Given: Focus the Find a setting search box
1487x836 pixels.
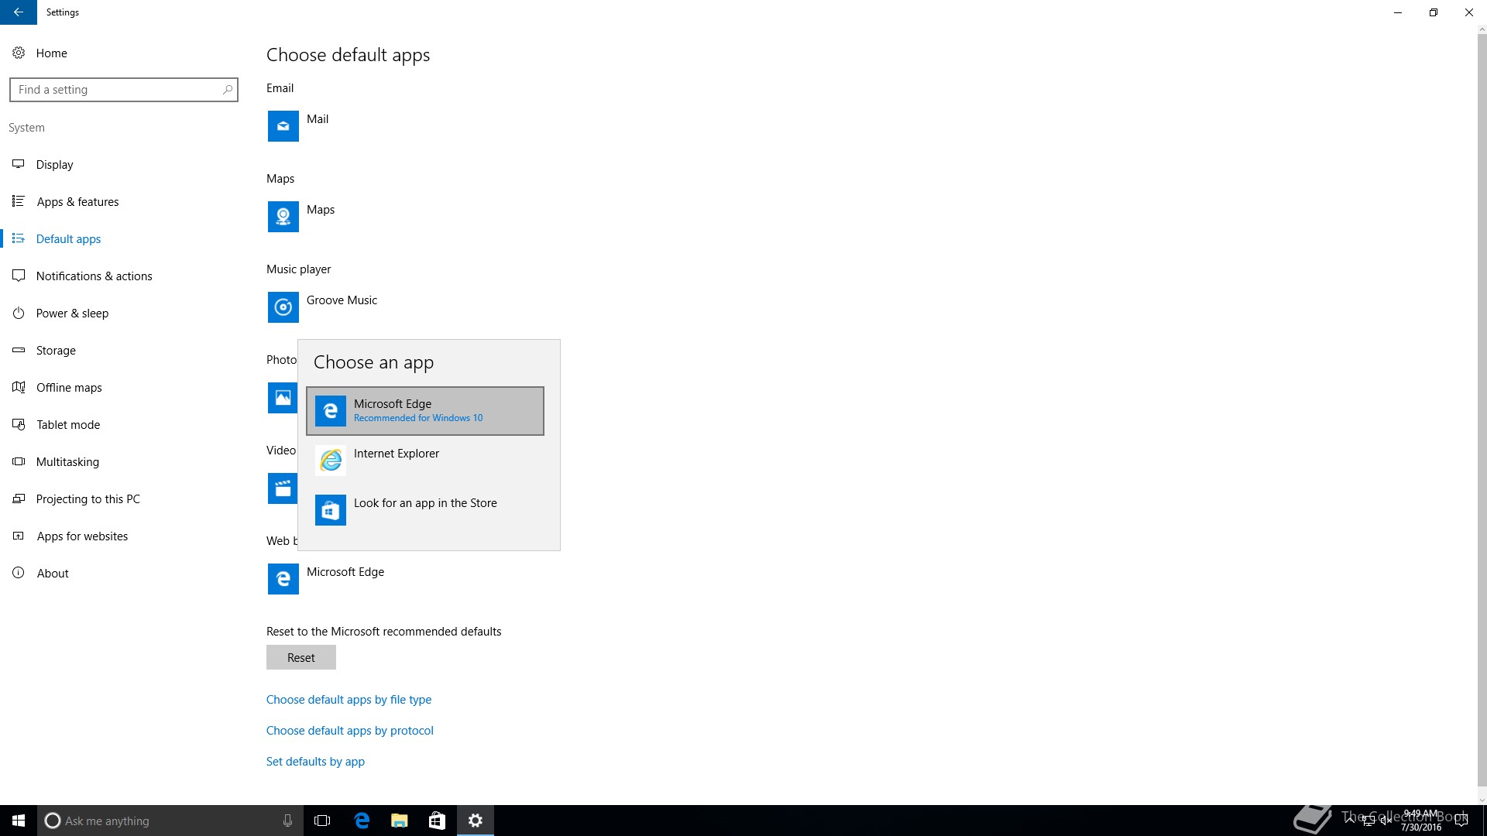Looking at the screenshot, I should [x=124, y=90].
